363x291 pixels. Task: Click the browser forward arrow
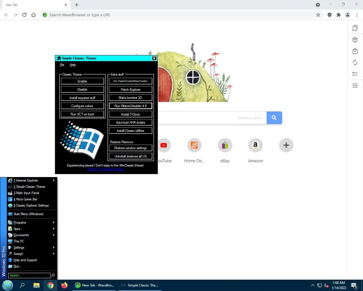pyautogui.click(x=15, y=15)
